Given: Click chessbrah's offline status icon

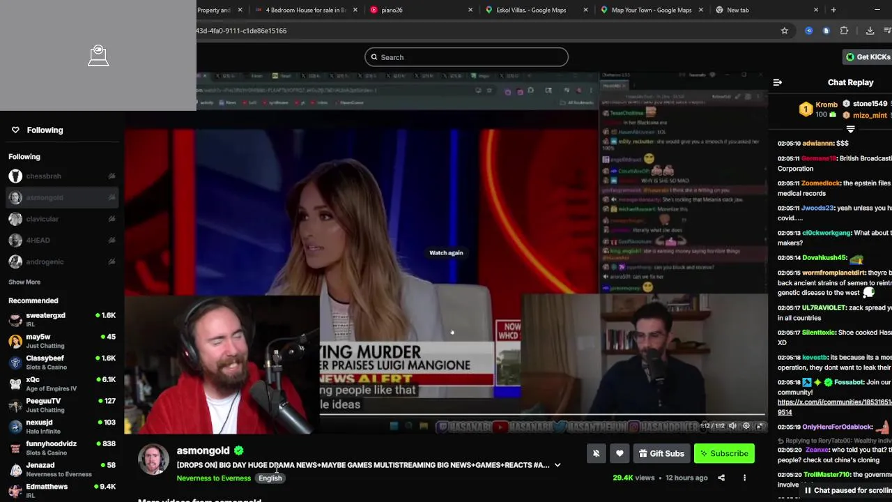Looking at the screenshot, I should pyautogui.click(x=111, y=176).
